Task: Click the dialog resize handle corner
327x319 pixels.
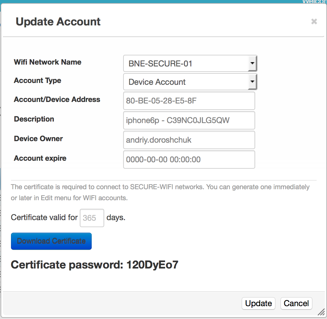Action: pyautogui.click(x=321, y=312)
